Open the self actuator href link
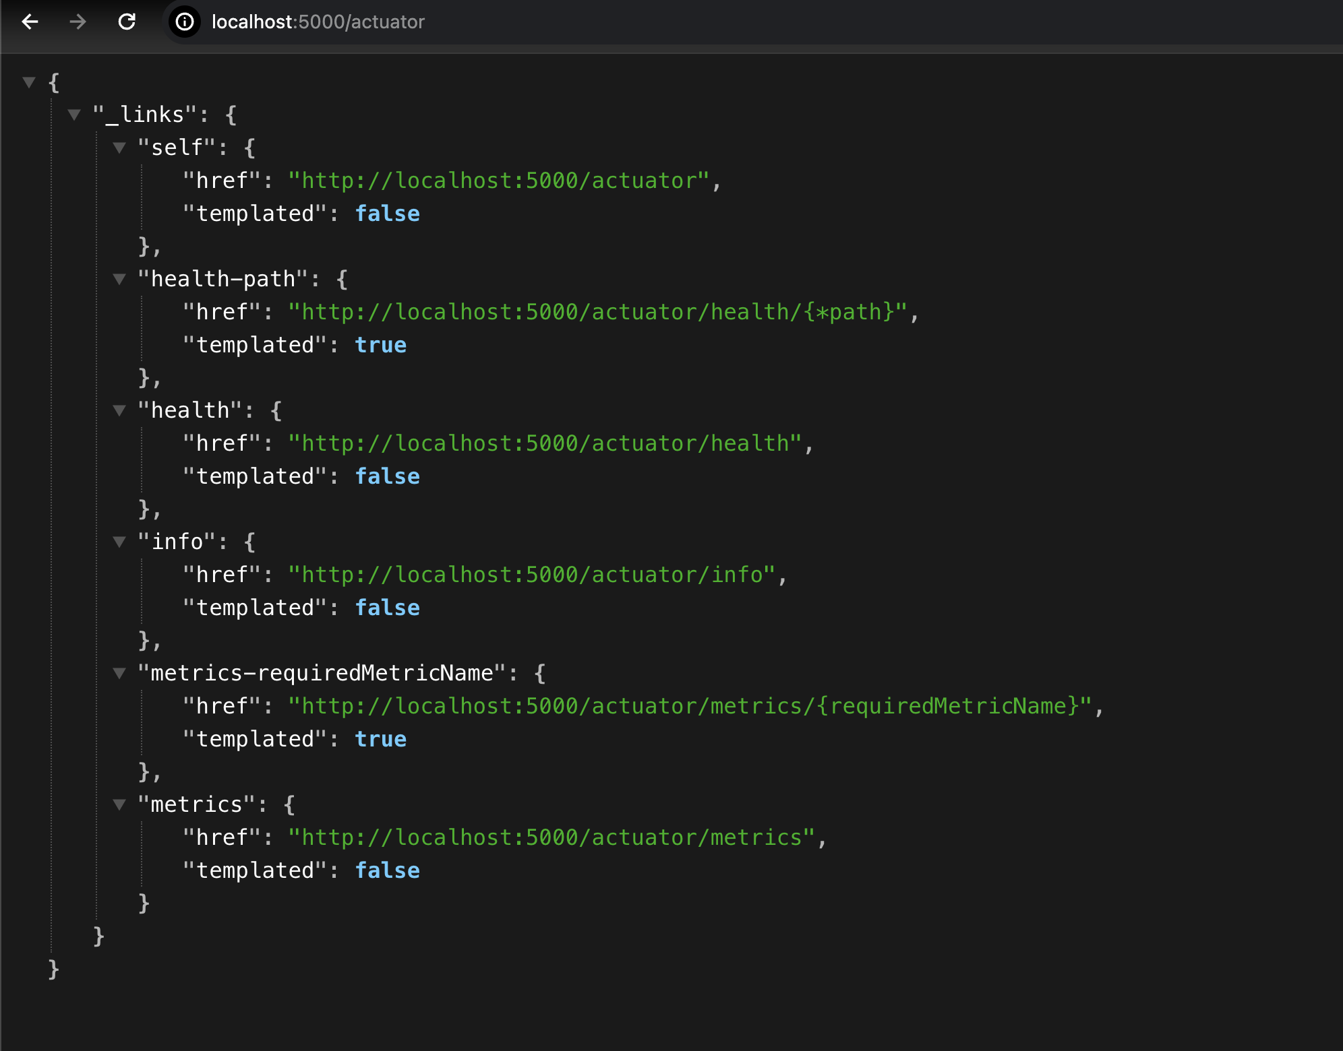Image resolution: width=1343 pixels, height=1051 pixels. click(499, 181)
